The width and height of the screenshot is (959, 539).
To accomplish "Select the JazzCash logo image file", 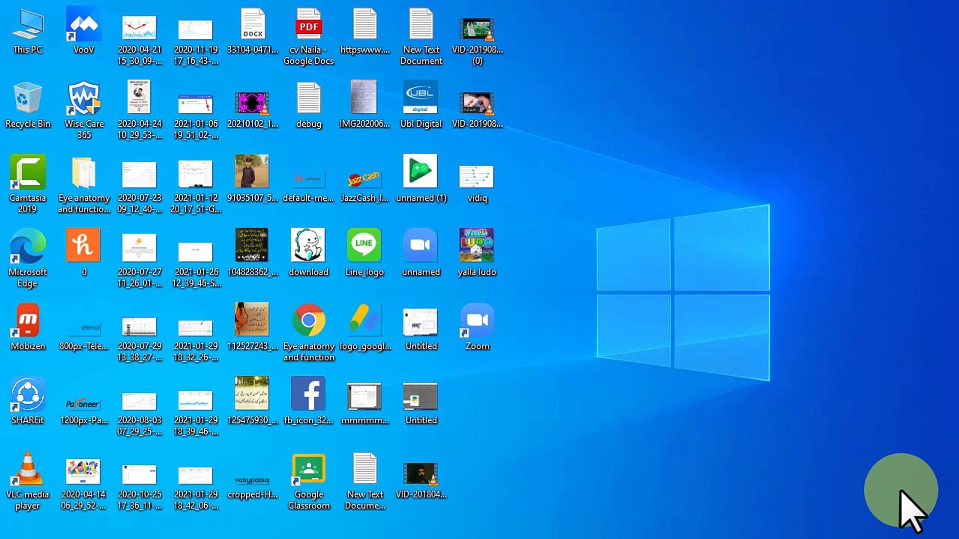I will tap(365, 180).
